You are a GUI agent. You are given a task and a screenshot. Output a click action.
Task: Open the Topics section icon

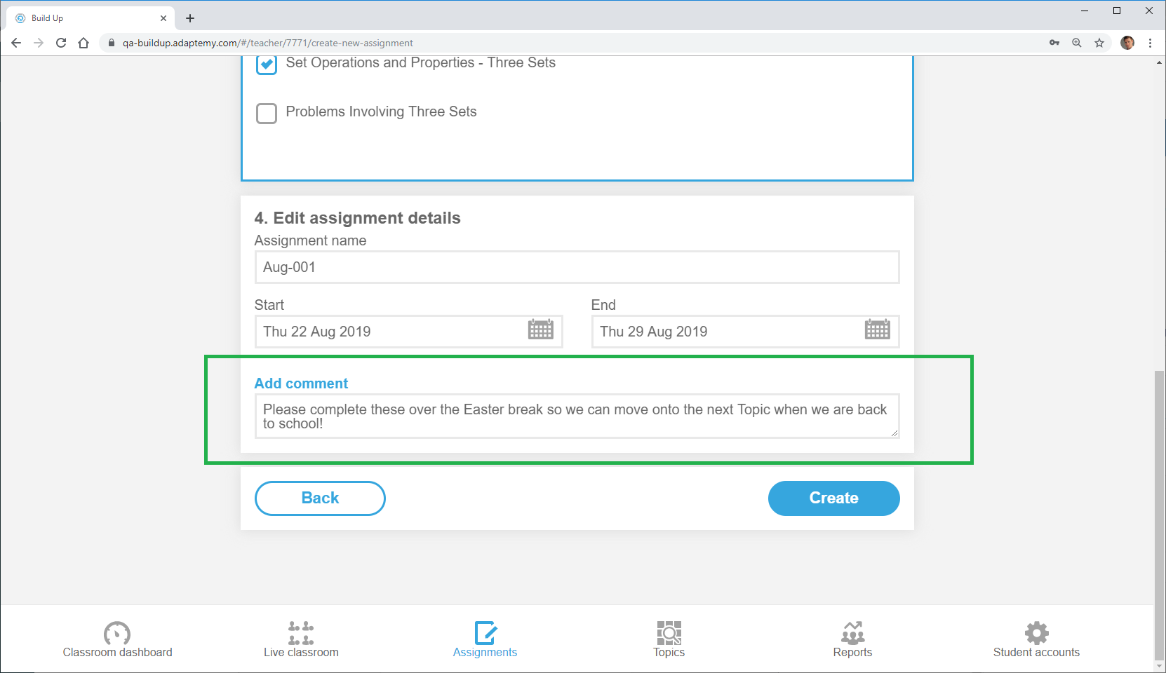[669, 633]
